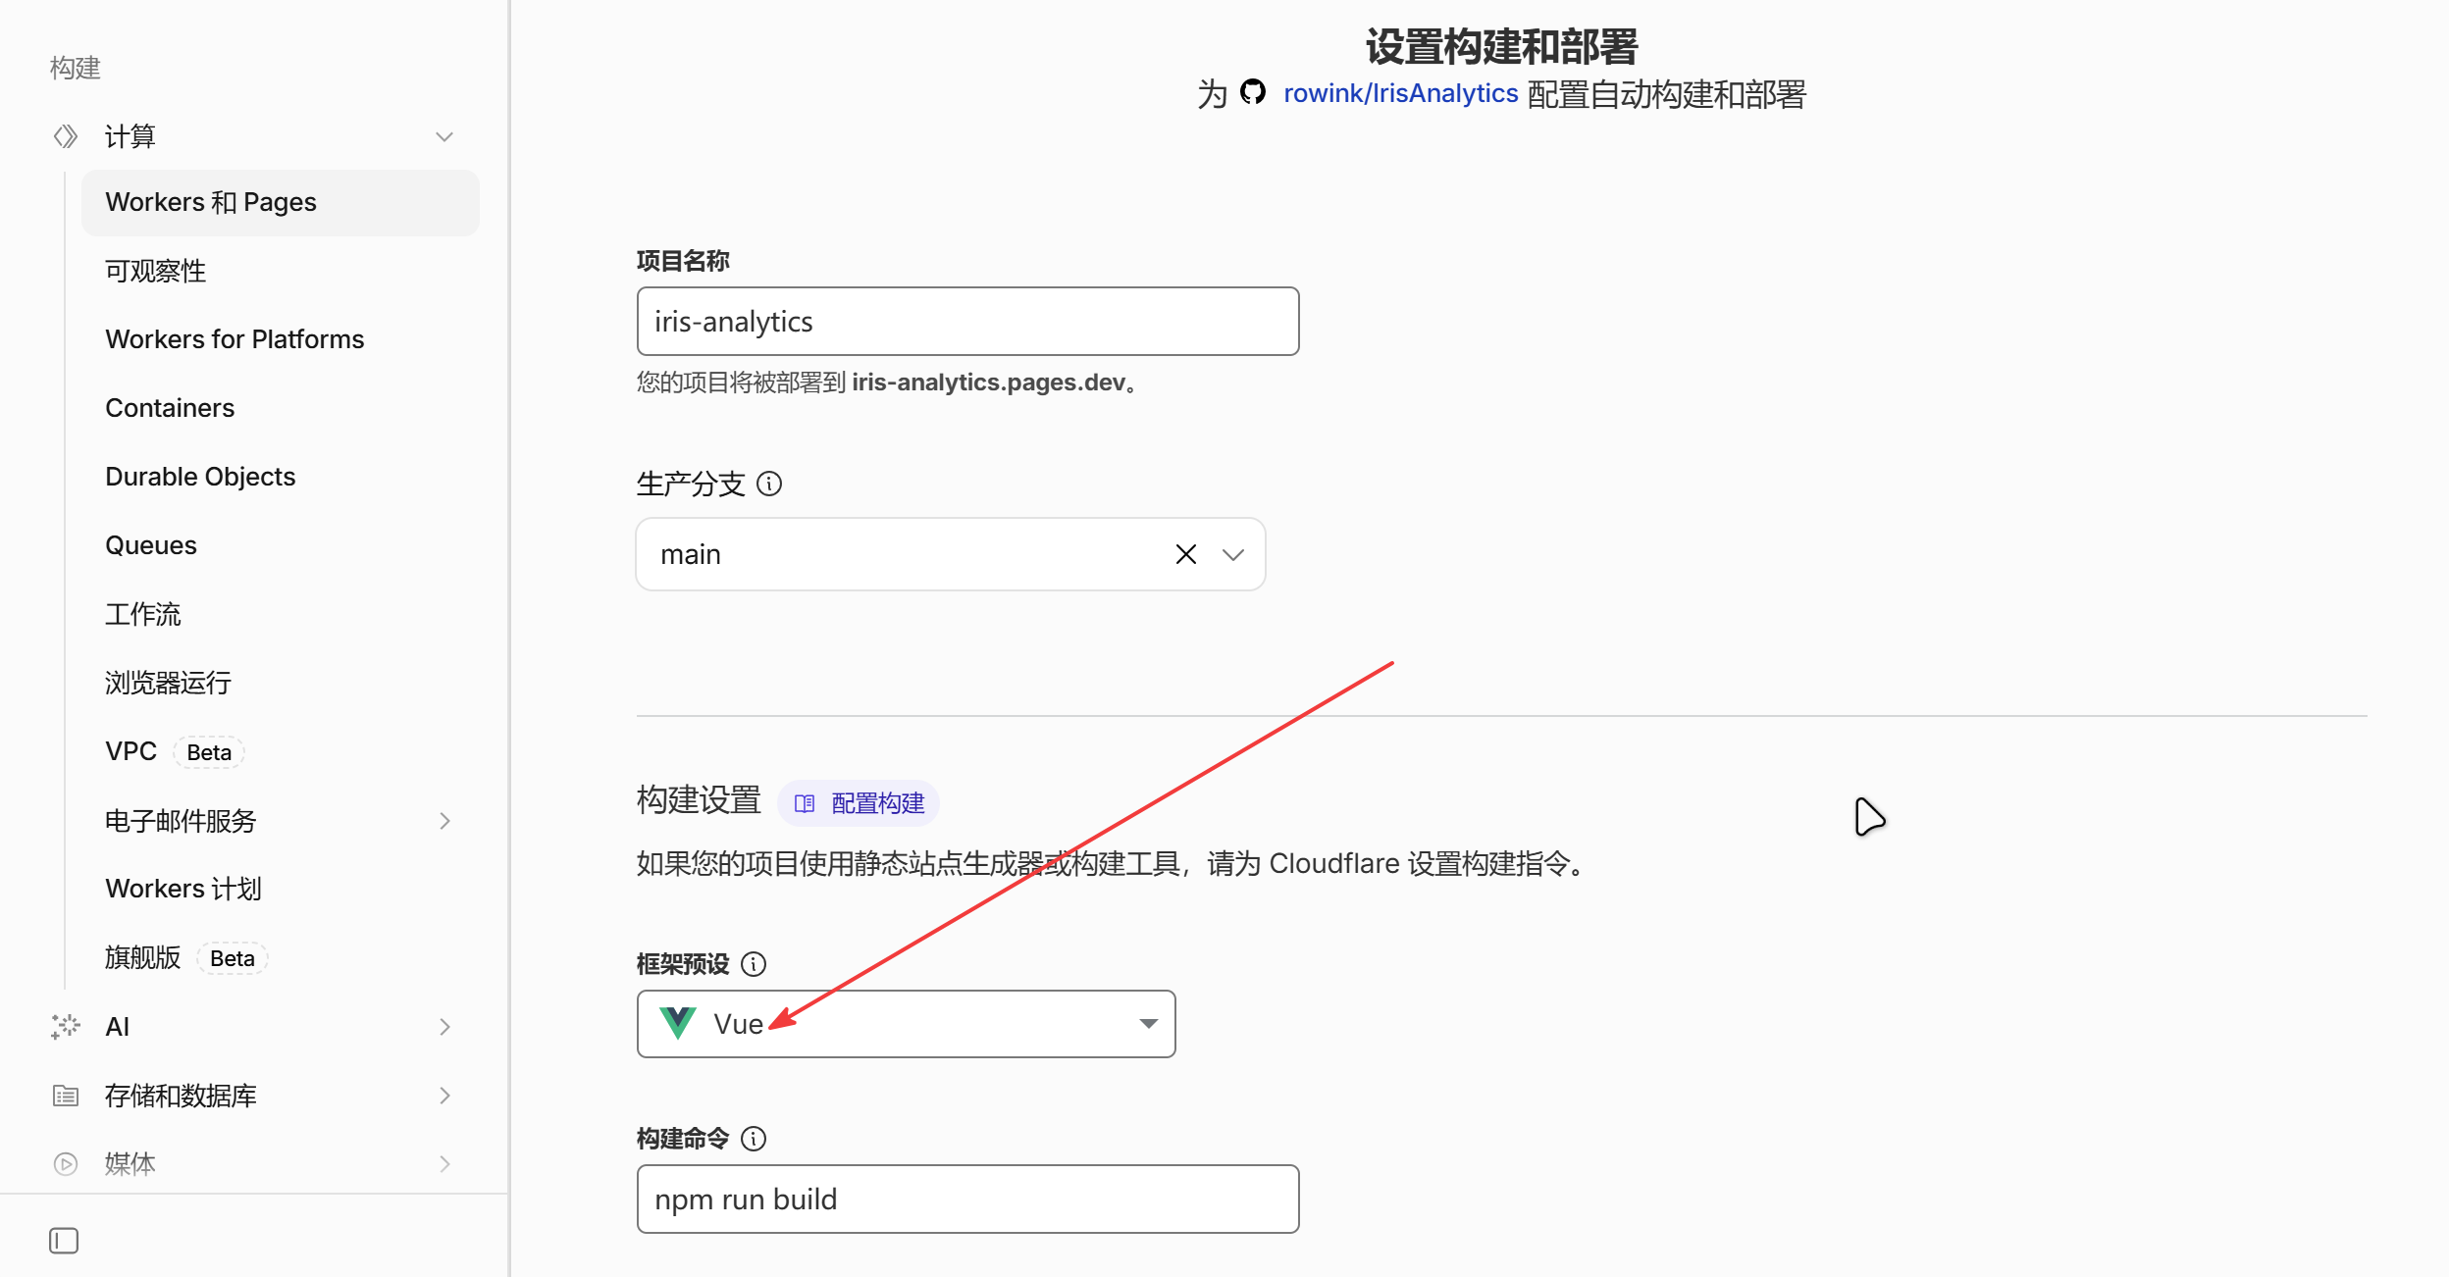Screen dimensions: 2449x1277
Task: Edit the 项目名称 iris-analytics field
Action: [x=967, y=322]
